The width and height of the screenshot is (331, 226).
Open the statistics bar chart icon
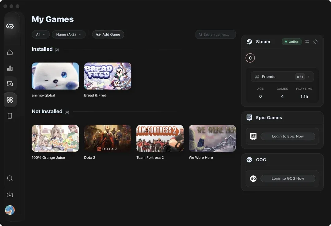10,68
